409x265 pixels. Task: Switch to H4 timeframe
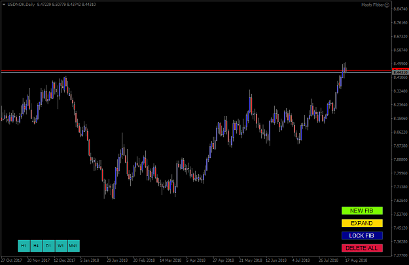click(36, 246)
